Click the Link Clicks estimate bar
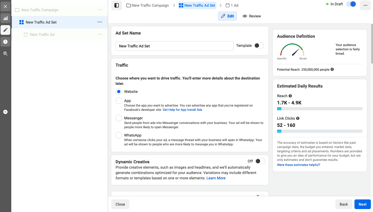373x212 pixels. 320,131
